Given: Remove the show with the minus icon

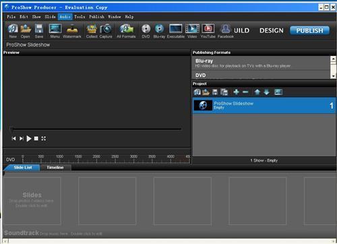Looking at the screenshot, I should 245,92.
